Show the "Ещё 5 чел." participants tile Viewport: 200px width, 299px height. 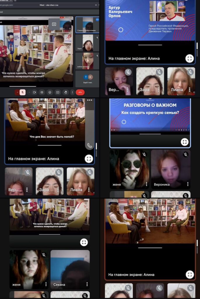[87, 79]
